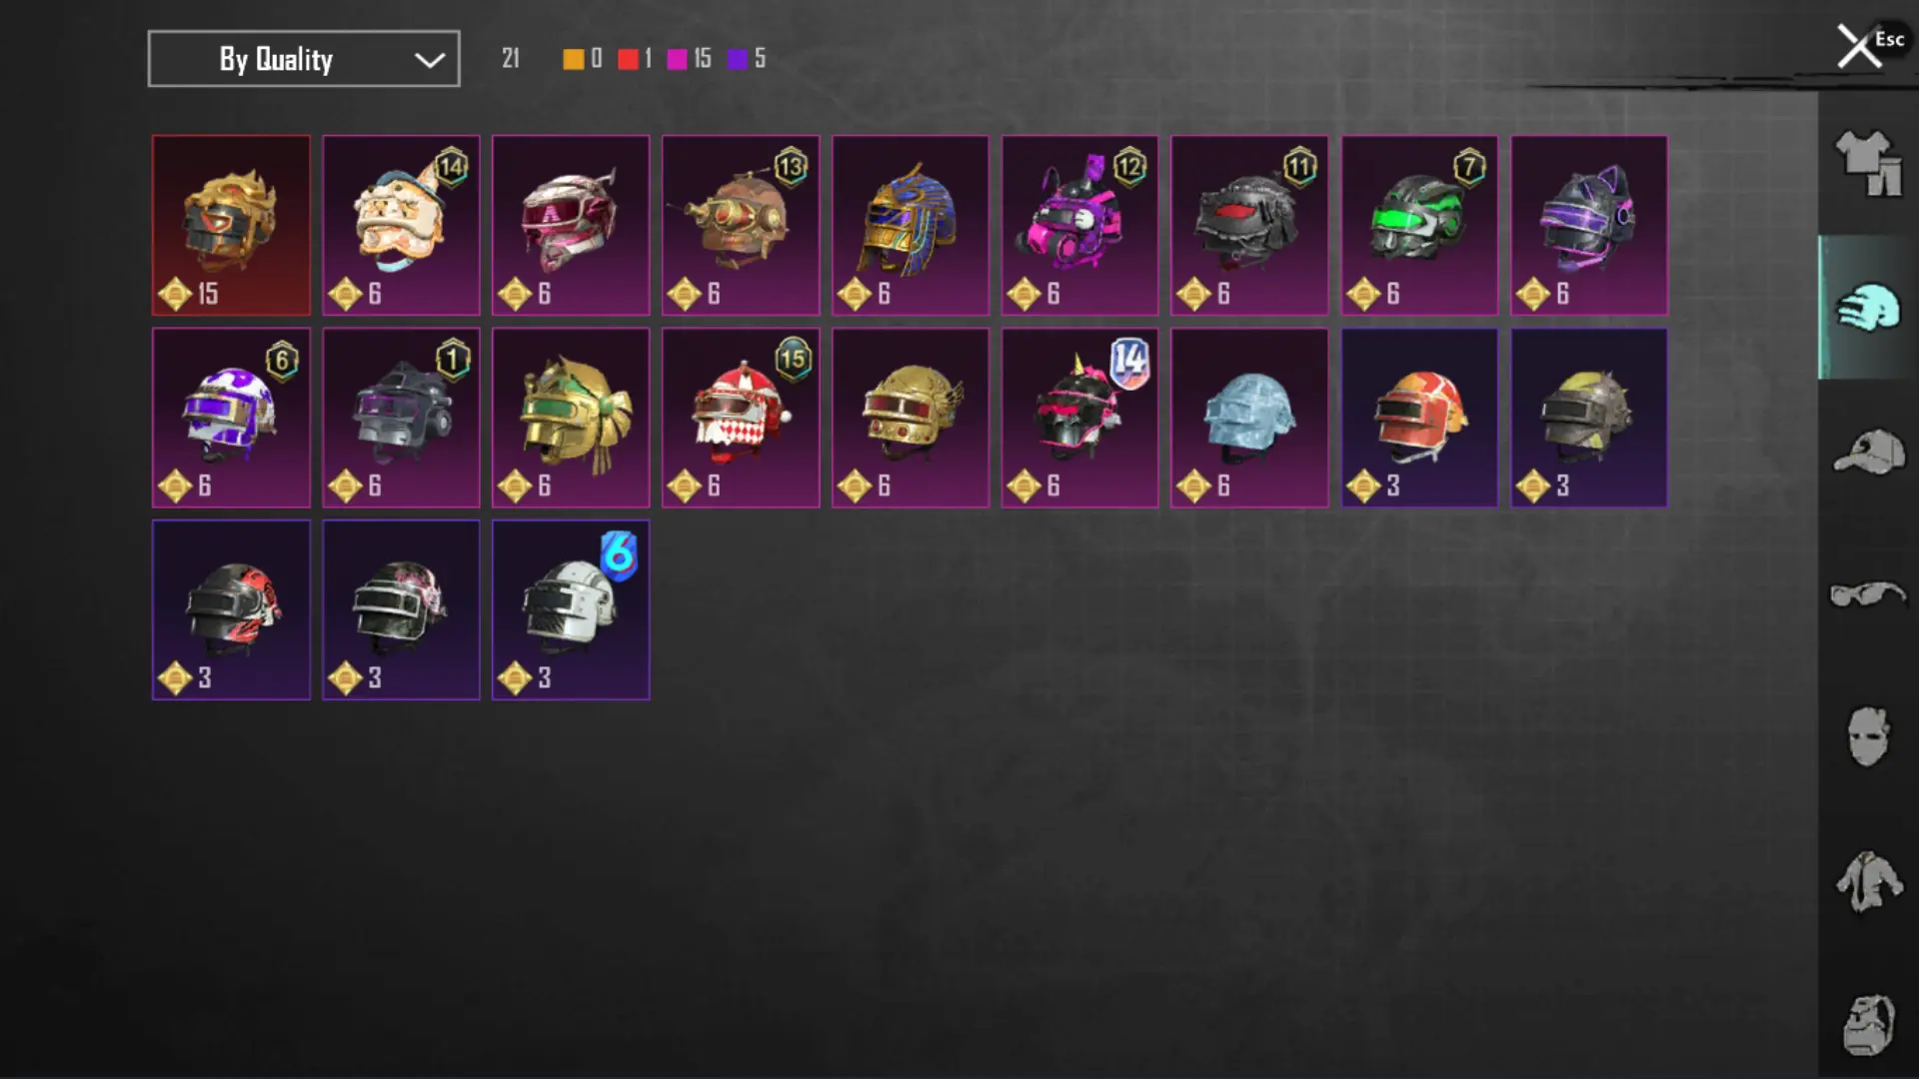Open the outfits category icon in the sidebar
Image resolution: width=1919 pixels, height=1079 pixels.
pos(1867,163)
